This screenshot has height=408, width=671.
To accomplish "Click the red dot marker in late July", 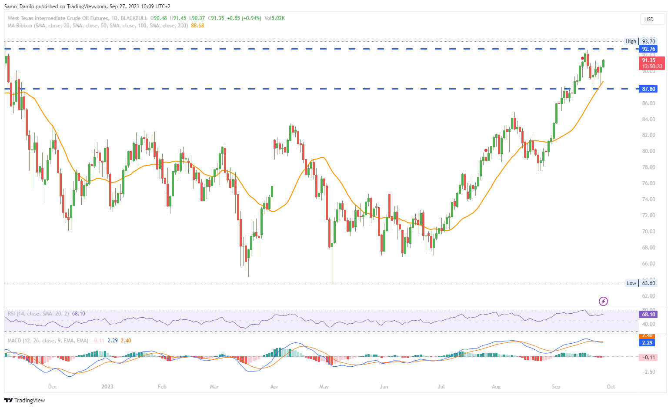I will click(x=486, y=150).
